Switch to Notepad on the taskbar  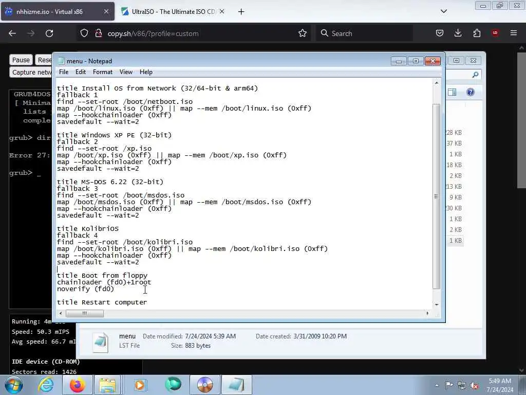click(x=237, y=385)
